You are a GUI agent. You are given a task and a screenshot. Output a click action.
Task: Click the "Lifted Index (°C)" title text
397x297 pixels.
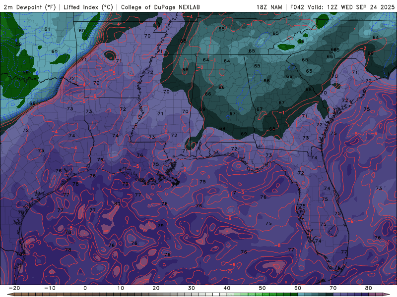(88, 7)
